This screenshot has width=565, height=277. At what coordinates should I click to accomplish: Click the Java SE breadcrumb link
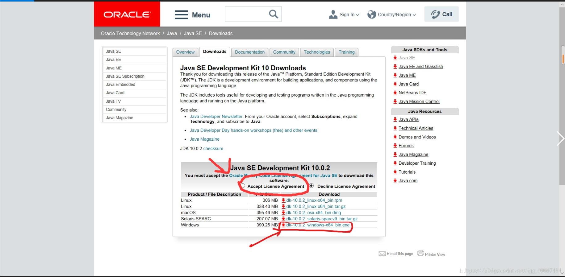pyautogui.click(x=193, y=33)
